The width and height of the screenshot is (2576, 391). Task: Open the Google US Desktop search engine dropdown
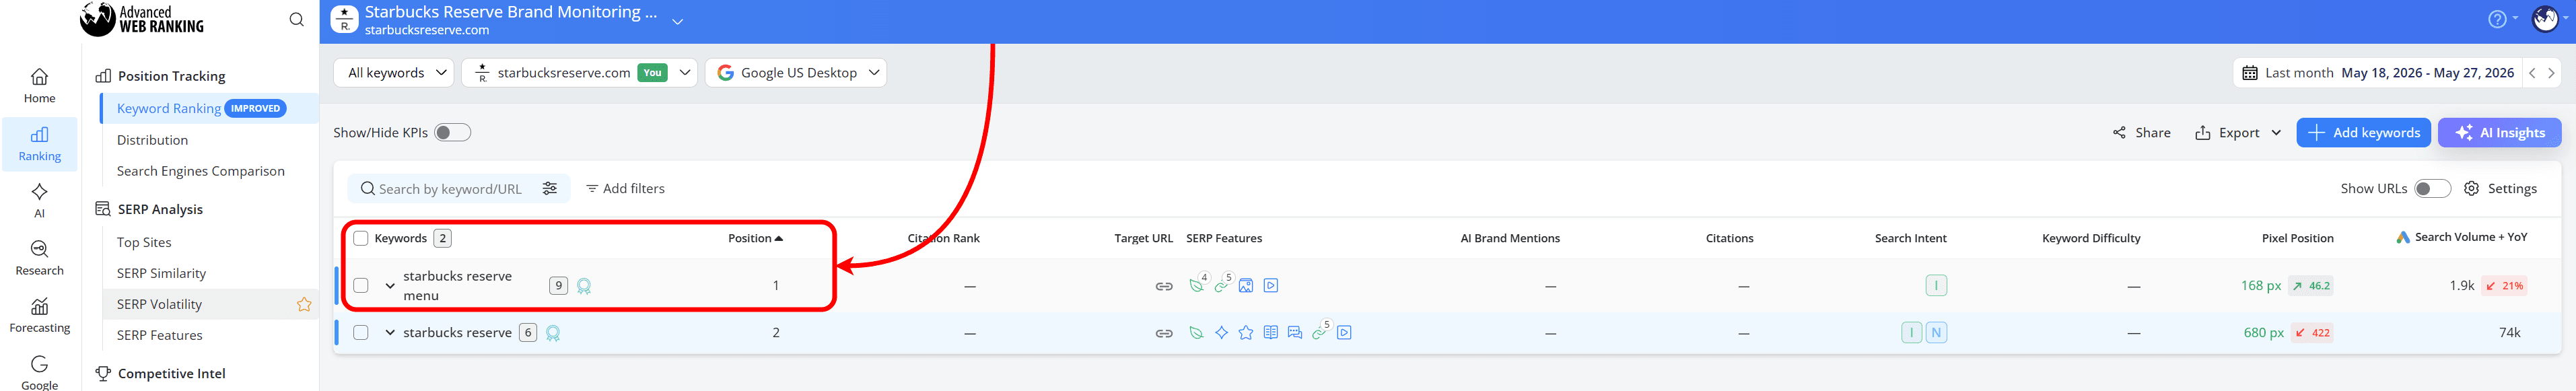[796, 73]
